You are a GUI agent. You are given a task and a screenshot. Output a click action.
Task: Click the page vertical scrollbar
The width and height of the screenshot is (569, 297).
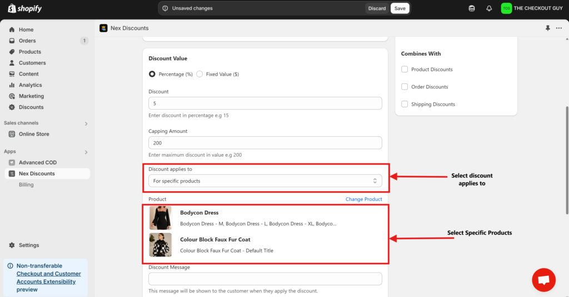point(566,160)
